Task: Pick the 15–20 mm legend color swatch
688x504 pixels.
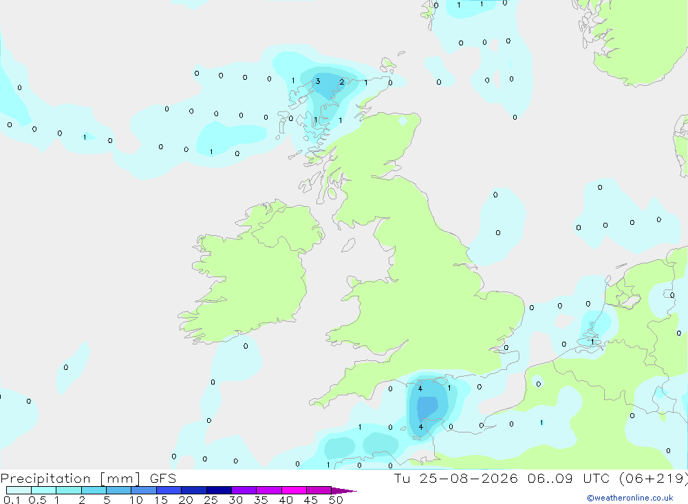Action: [169, 490]
